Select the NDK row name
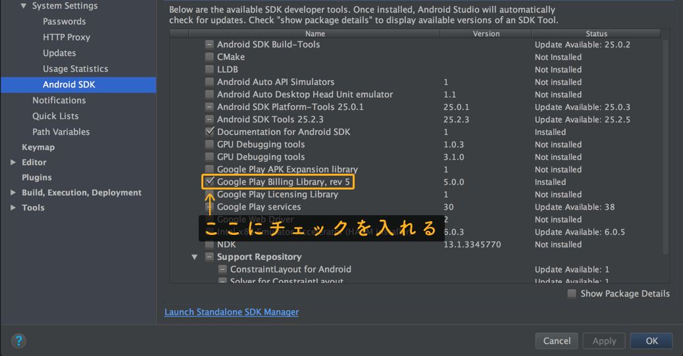 [x=226, y=244]
